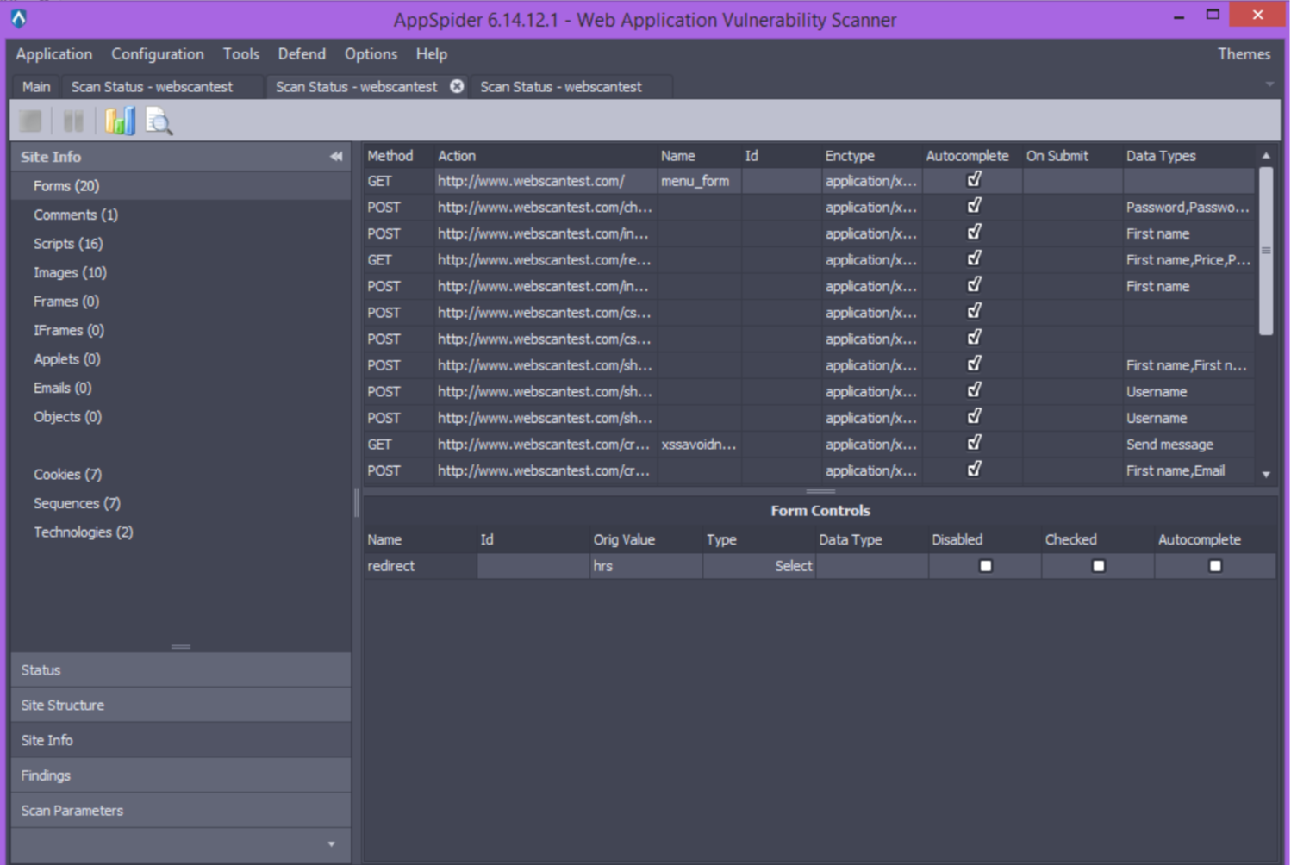The height and width of the screenshot is (865, 1291).
Task: Sort forms table by Data Types column
Action: [1189, 156]
